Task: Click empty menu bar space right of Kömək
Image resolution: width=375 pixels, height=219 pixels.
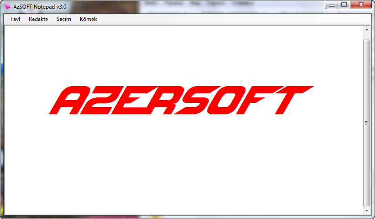Action: tap(228, 19)
